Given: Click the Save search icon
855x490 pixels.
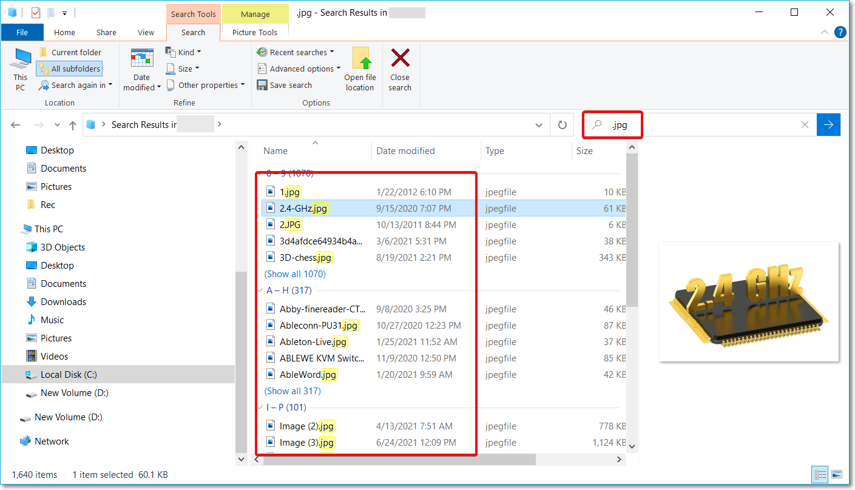Looking at the screenshot, I should (x=262, y=86).
